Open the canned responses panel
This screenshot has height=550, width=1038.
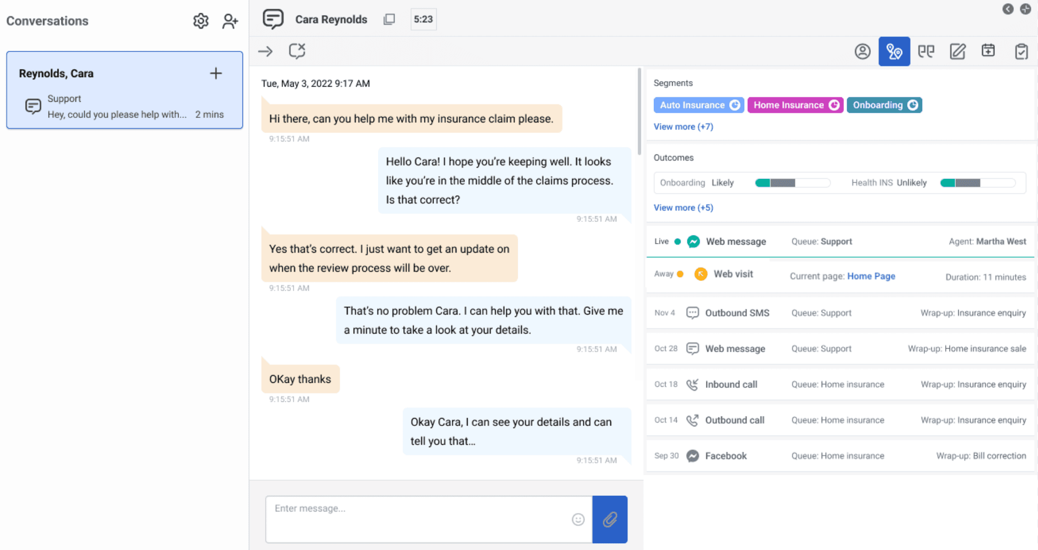(x=926, y=51)
